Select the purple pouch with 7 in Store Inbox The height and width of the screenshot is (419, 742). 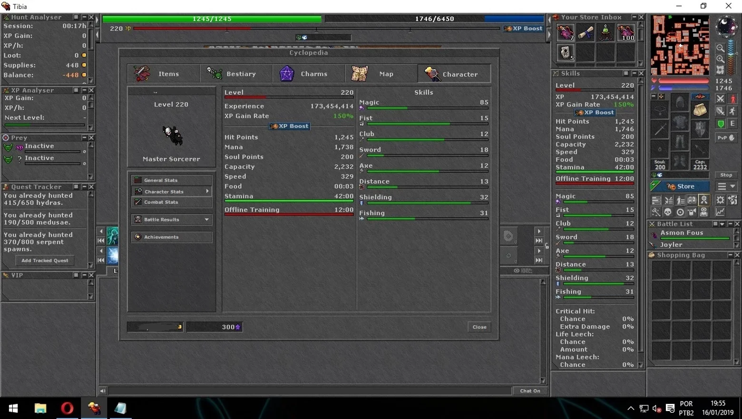coord(566,32)
